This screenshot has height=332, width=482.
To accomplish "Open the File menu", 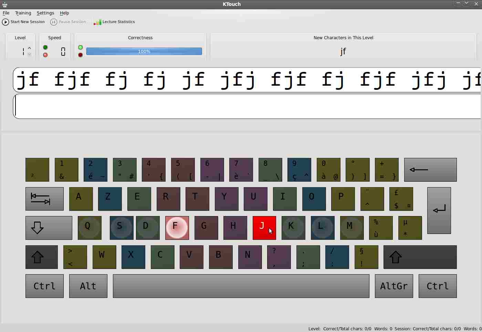I will coord(6,13).
